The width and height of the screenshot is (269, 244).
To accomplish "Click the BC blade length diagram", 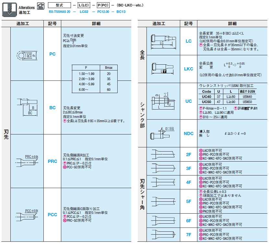I will pos(27,106).
